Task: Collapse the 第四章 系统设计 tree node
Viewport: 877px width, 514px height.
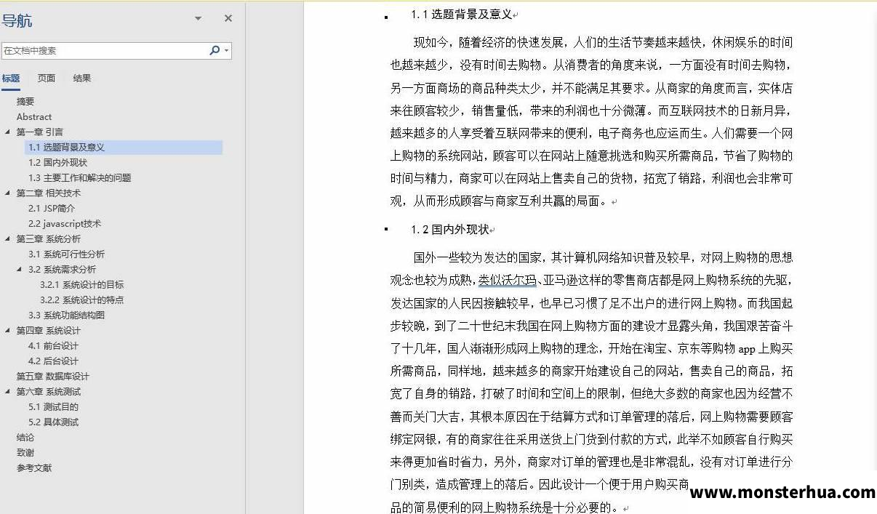Action: tap(8, 331)
